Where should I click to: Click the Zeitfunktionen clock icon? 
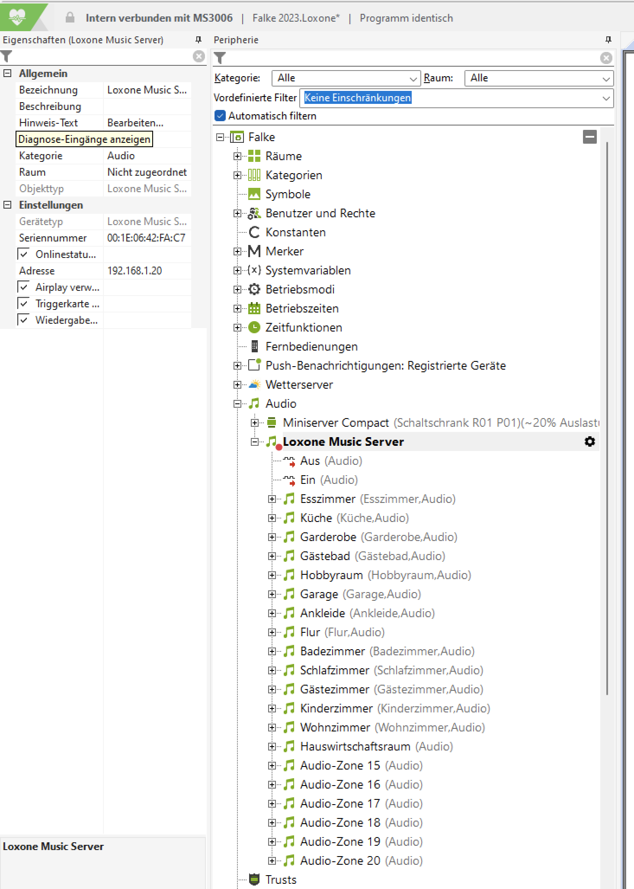tap(254, 327)
